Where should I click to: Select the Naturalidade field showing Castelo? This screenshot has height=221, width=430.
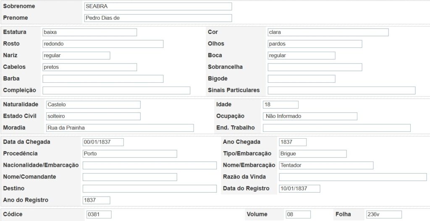point(93,105)
